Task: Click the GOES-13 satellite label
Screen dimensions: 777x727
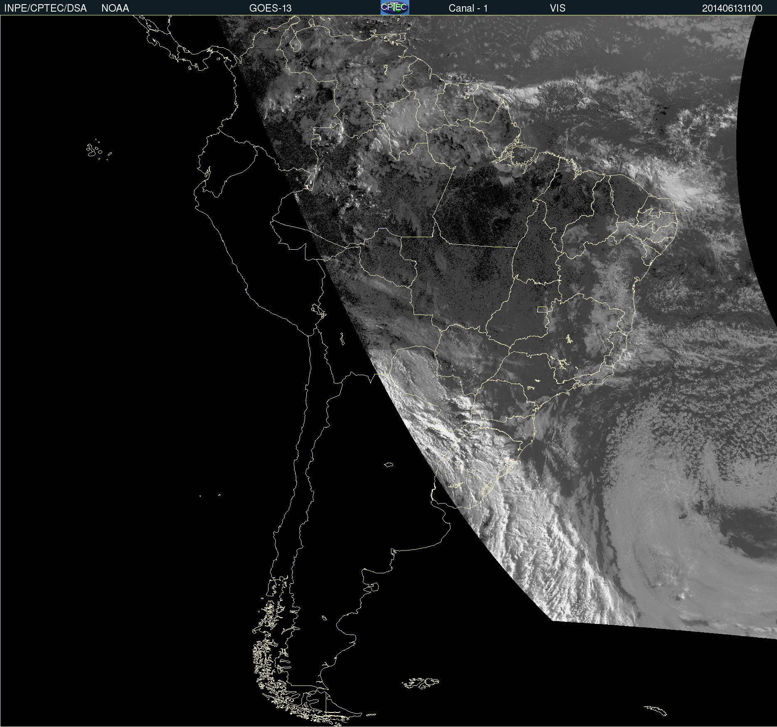Action: (x=270, y=8)
